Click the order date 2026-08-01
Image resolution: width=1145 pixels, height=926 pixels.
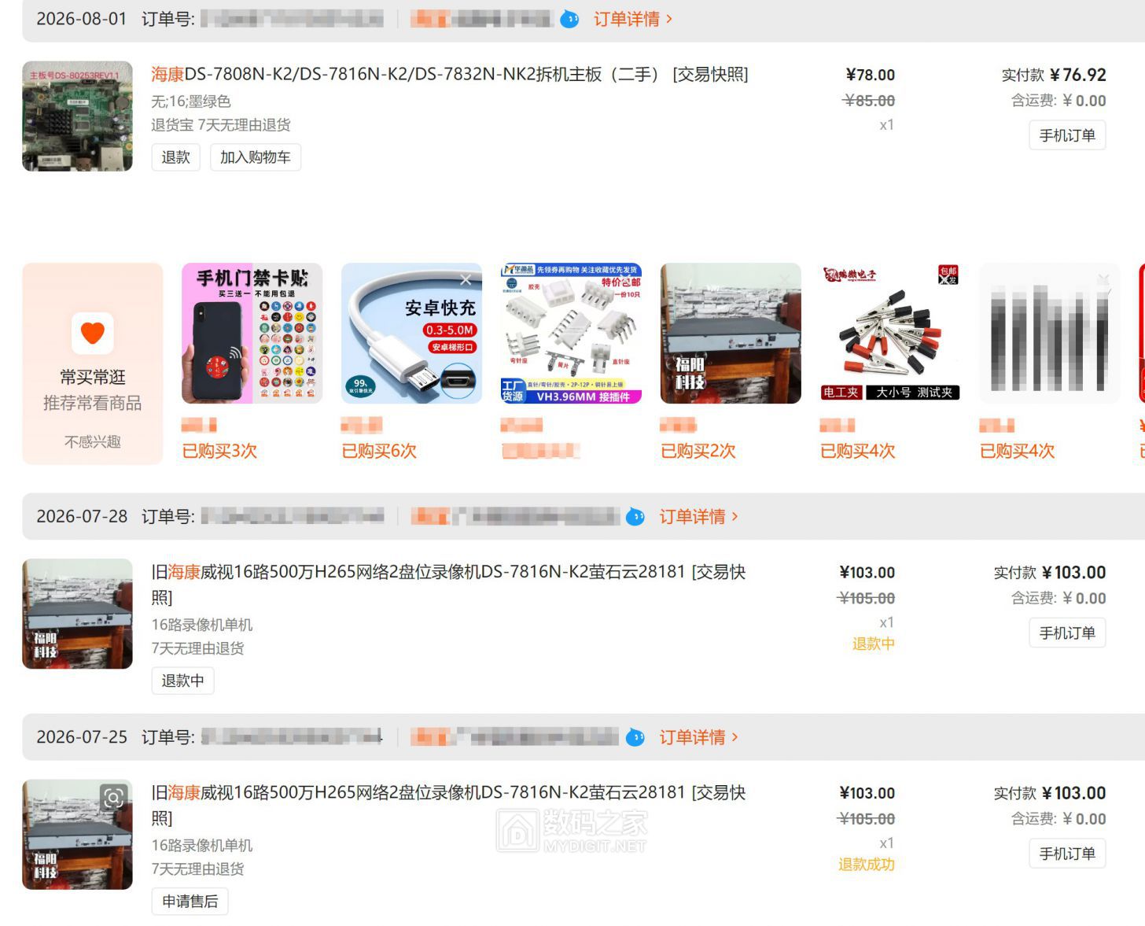82,19
